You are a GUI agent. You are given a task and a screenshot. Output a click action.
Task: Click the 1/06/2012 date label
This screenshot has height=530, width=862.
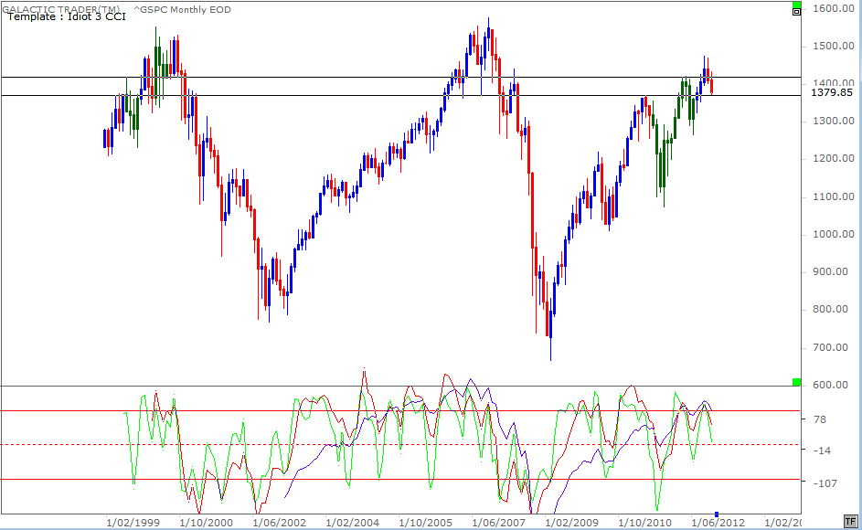pos(718,523)
